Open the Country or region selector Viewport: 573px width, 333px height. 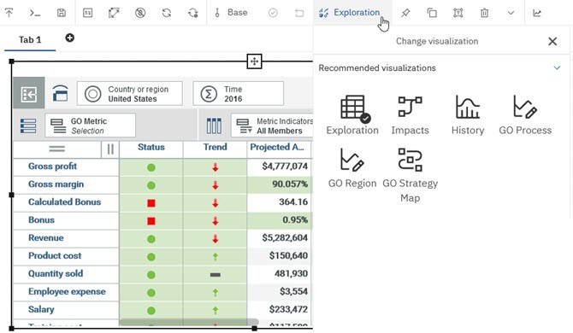coord(130,94)
